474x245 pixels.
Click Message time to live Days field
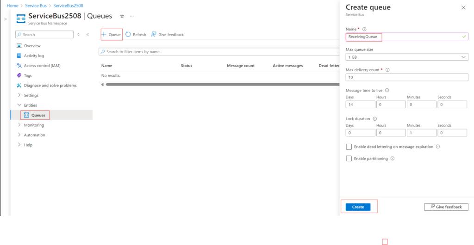tap(360, 104)
